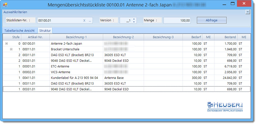Increase the Version number with the up arrow
257x125 pixels.
(x=134, y=19)
